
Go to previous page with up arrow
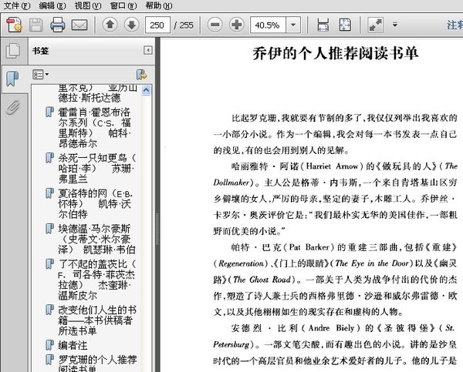tap(110, 25)
